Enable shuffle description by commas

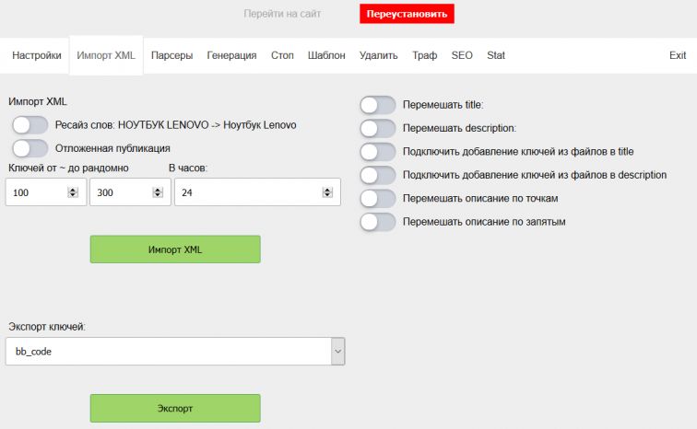[x=378, y=221]
